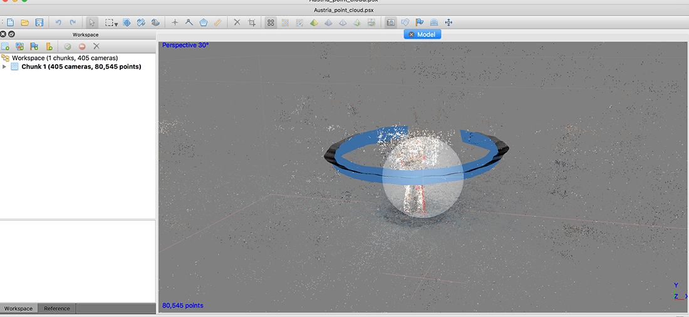Select the Rotate Region tool
689x317 pixels.
point(141,23)
